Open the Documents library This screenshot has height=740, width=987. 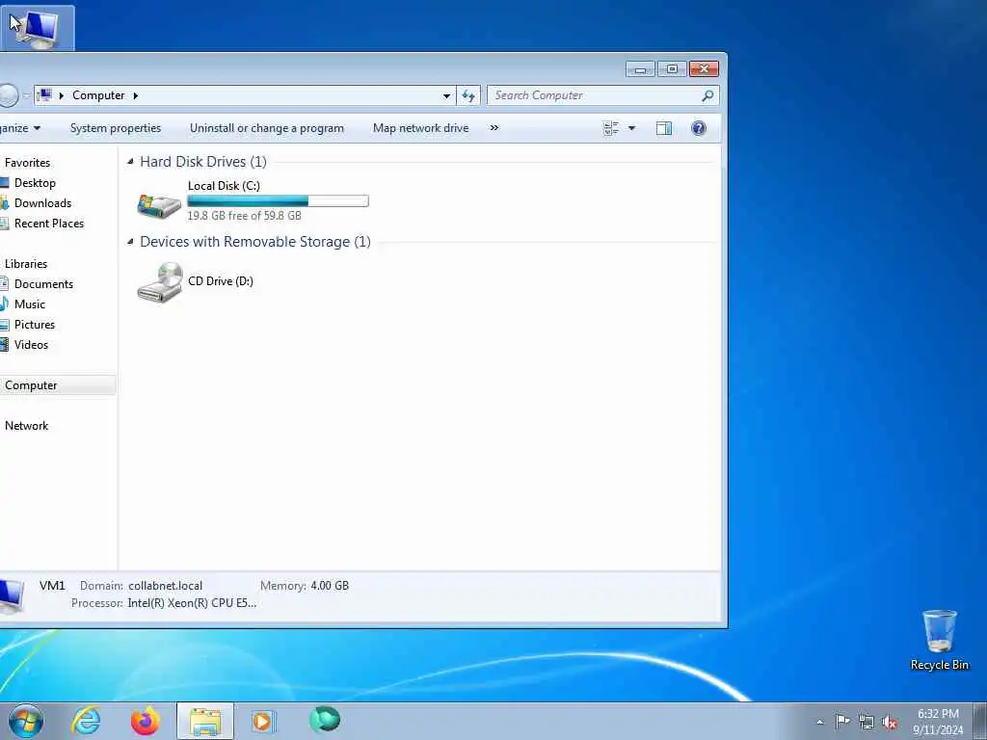coord(43,284)
